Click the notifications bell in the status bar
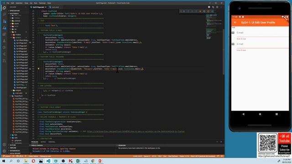 222,156
